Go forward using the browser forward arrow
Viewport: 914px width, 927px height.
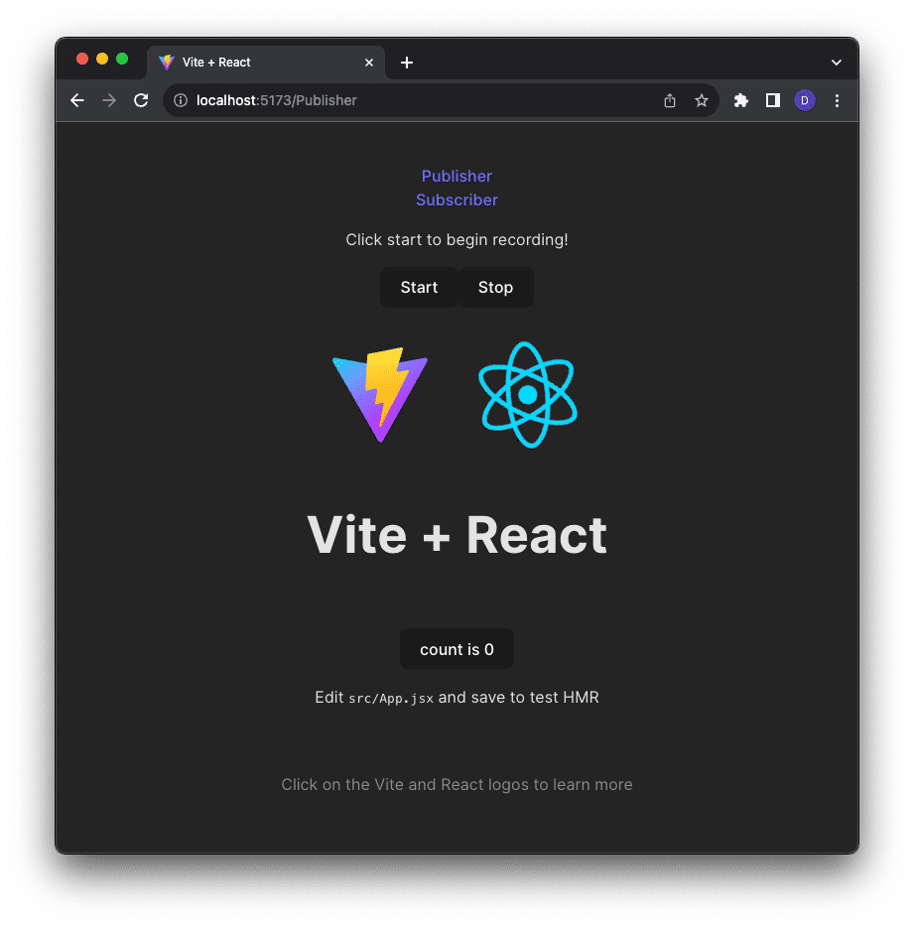(109, 100)
